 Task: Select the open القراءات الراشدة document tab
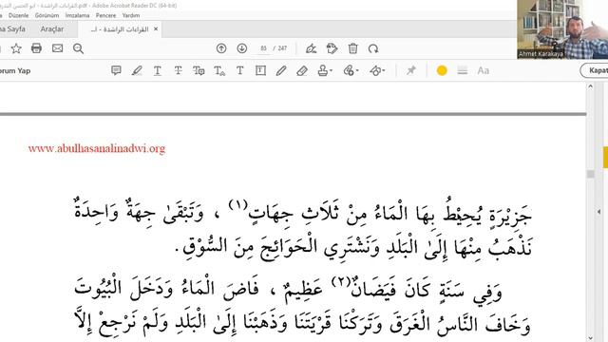[120, 29]
